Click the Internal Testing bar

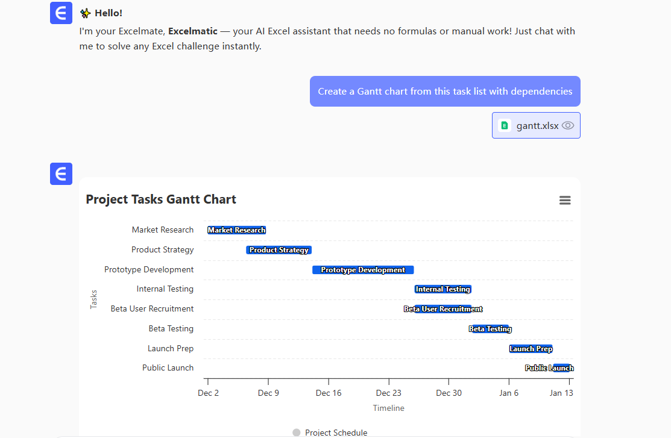(443, 289)
